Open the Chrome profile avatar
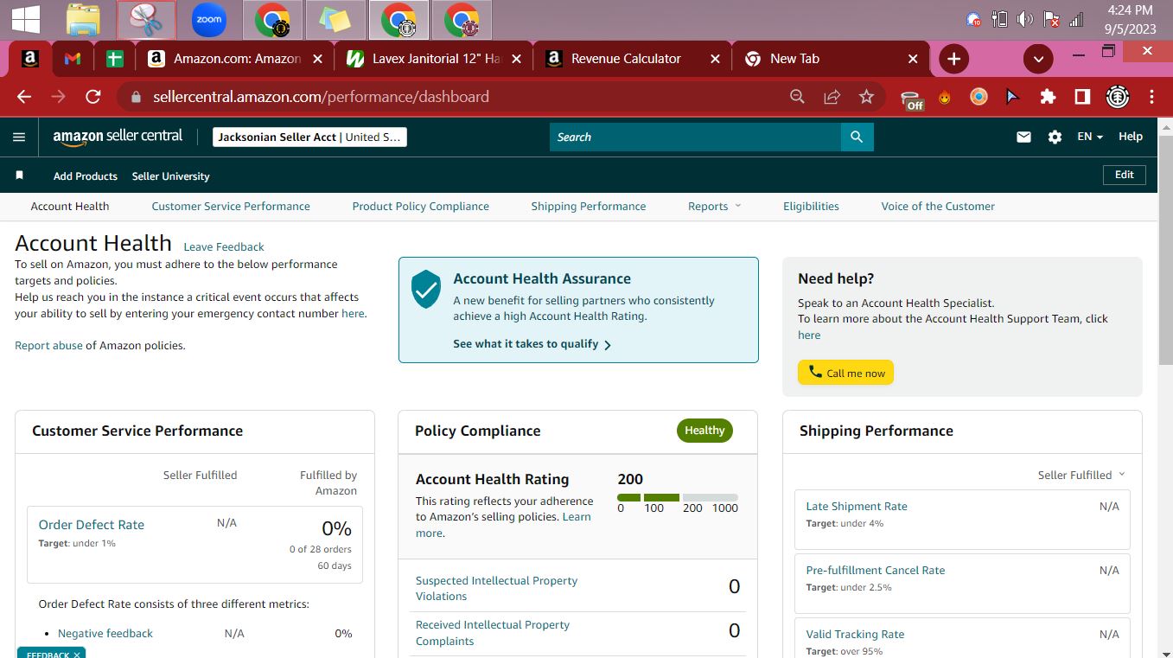 [x=1118, y=97]
